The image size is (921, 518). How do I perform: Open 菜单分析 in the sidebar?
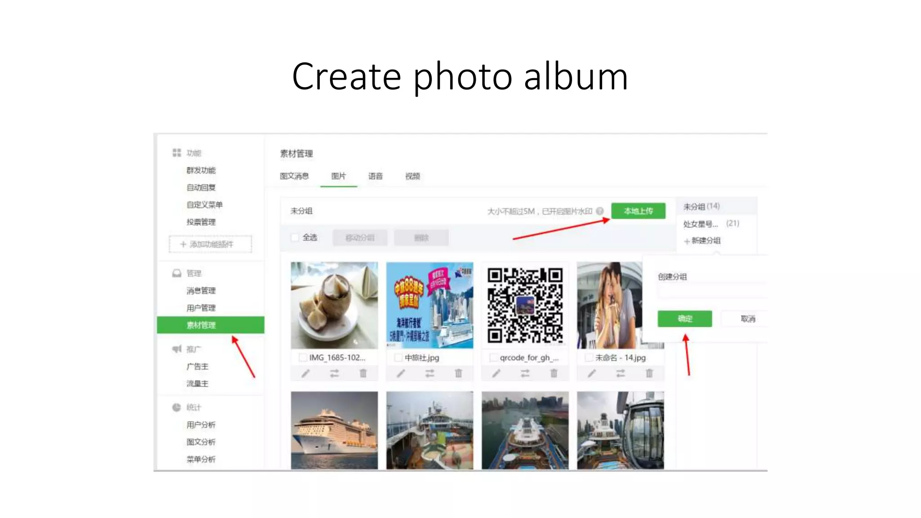click(201, 459)
